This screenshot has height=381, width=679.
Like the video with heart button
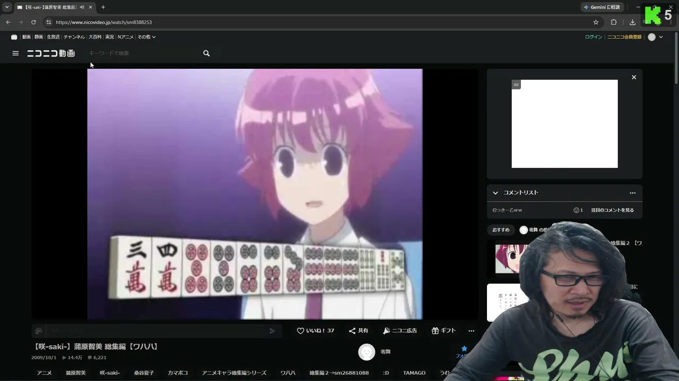316,331
